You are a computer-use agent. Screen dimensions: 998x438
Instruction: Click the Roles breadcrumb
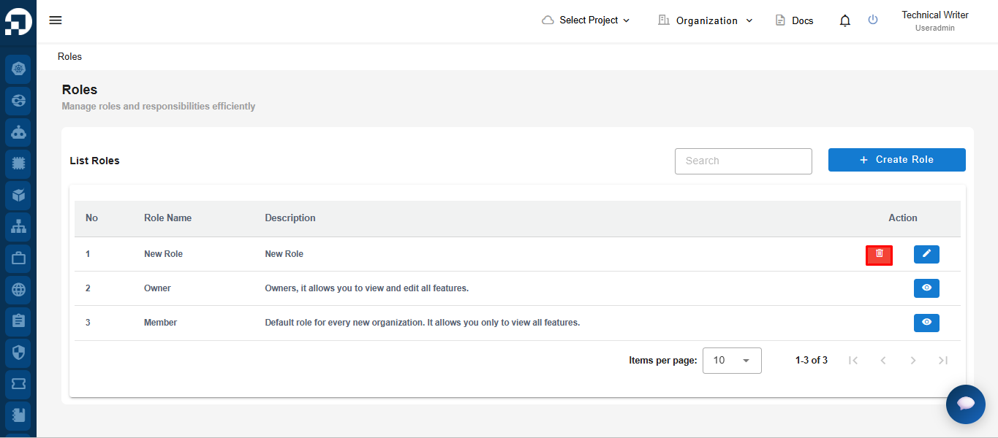[x=69, y=56]
